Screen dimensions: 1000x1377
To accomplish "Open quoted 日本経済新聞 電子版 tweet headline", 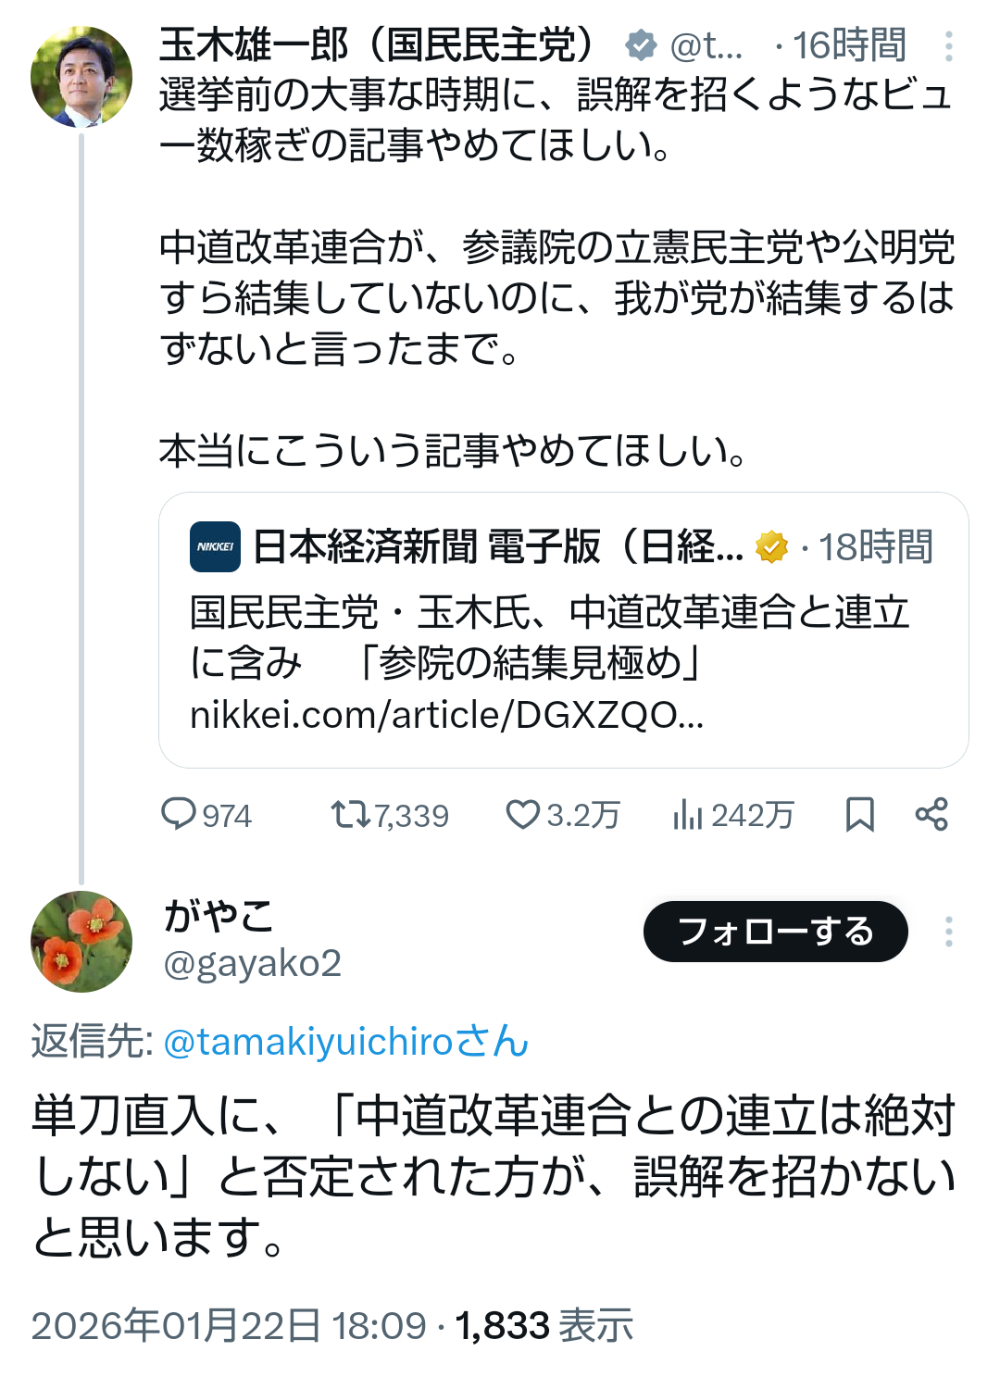I will point(549,637).
